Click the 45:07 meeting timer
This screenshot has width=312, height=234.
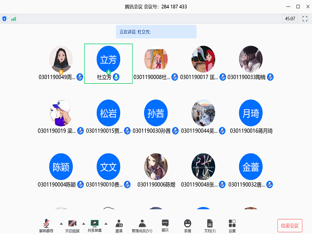[290, 19]
